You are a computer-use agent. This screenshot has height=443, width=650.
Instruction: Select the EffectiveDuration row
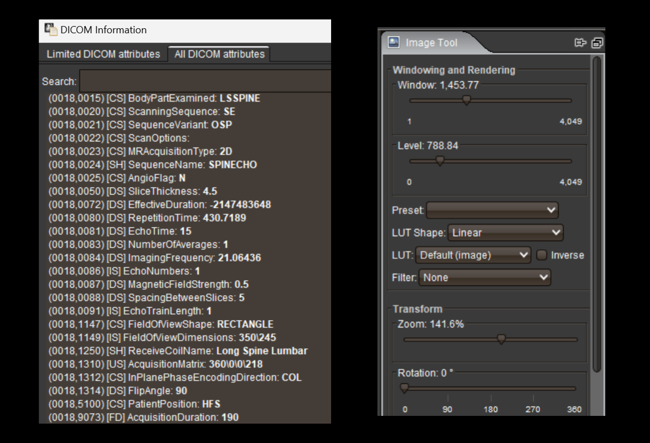tap(159, 204)
